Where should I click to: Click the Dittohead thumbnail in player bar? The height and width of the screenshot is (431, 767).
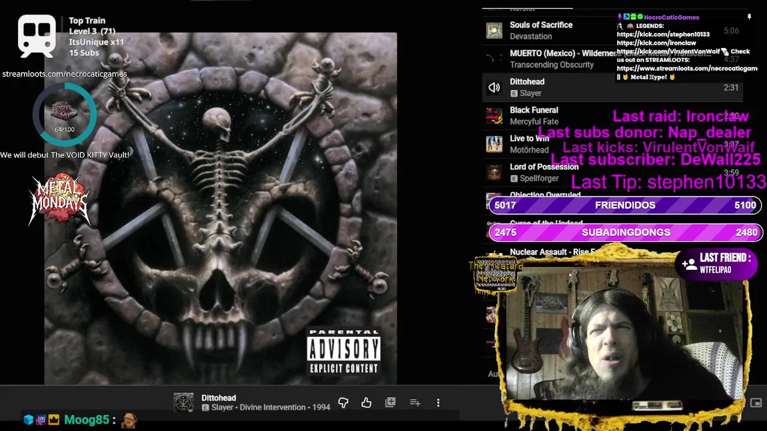click(183, 402)
